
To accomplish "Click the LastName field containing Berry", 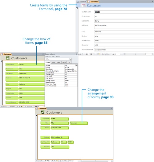I will click(124, 21).
